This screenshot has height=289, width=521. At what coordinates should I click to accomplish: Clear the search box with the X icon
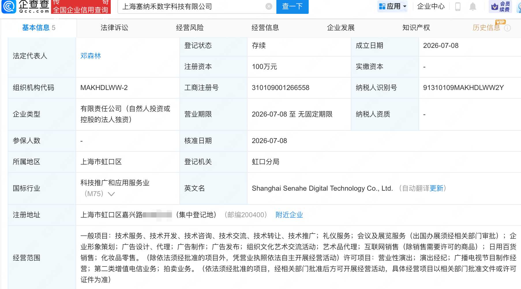click(x=269, y=6)
